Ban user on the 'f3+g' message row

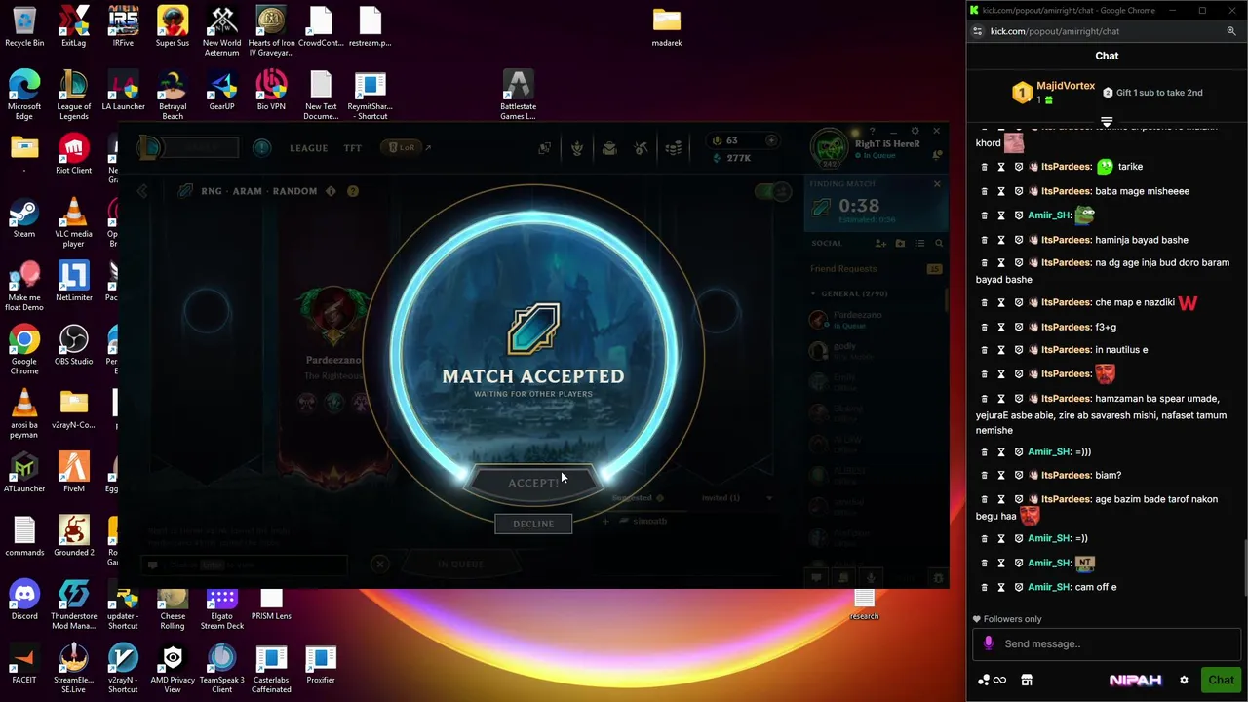[1019, 327]
